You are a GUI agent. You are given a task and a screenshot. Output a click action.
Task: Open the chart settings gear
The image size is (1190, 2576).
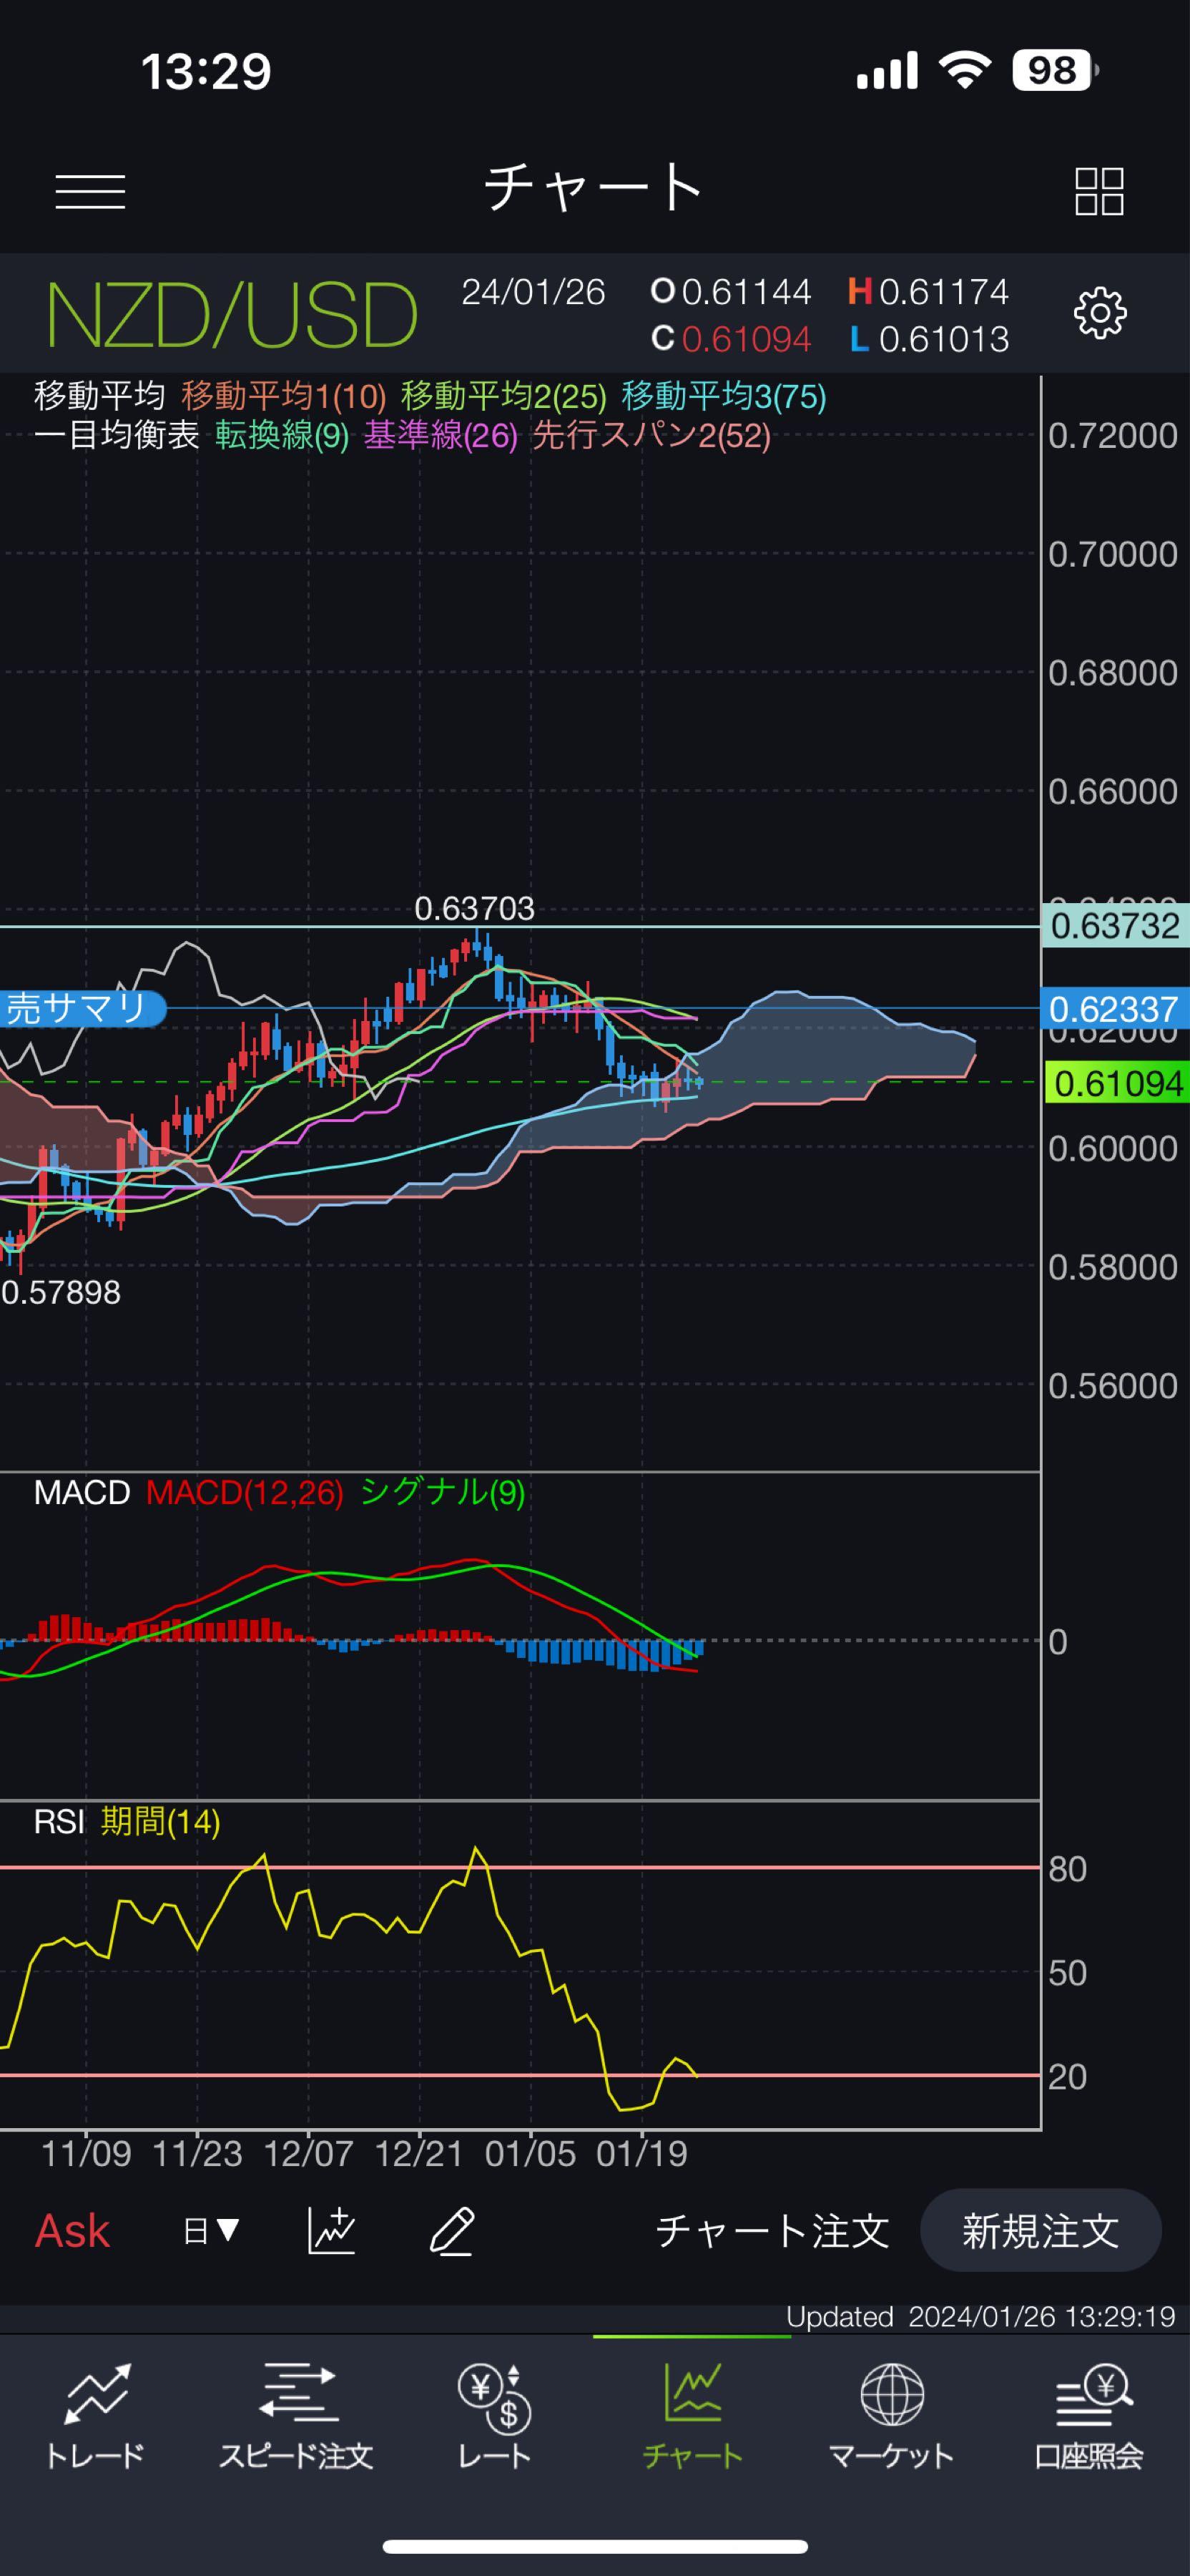click(1099, 313)
